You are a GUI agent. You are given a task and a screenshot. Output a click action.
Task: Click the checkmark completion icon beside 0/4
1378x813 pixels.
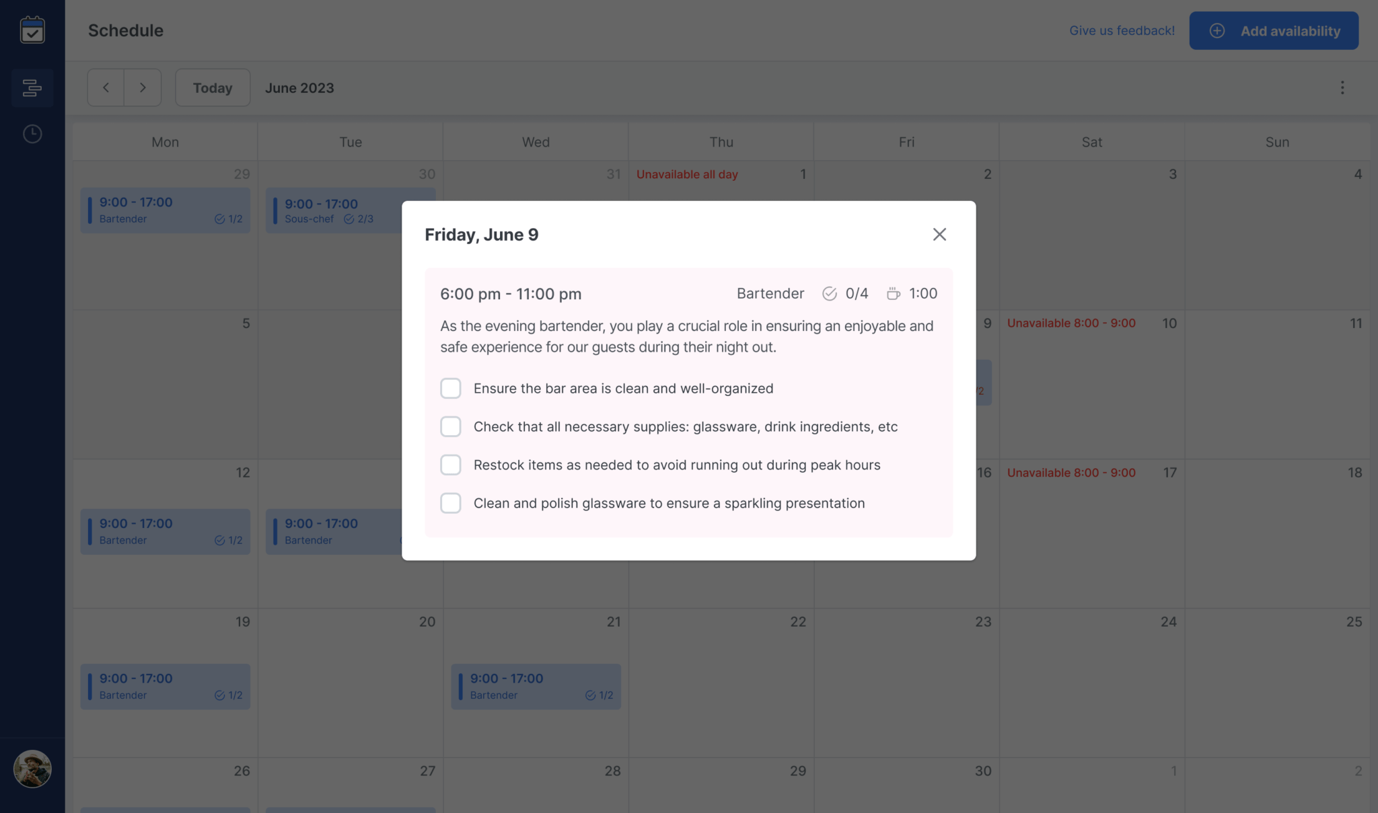tap(828, 293)
